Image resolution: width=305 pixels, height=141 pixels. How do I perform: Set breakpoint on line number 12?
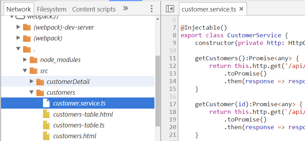173,66
